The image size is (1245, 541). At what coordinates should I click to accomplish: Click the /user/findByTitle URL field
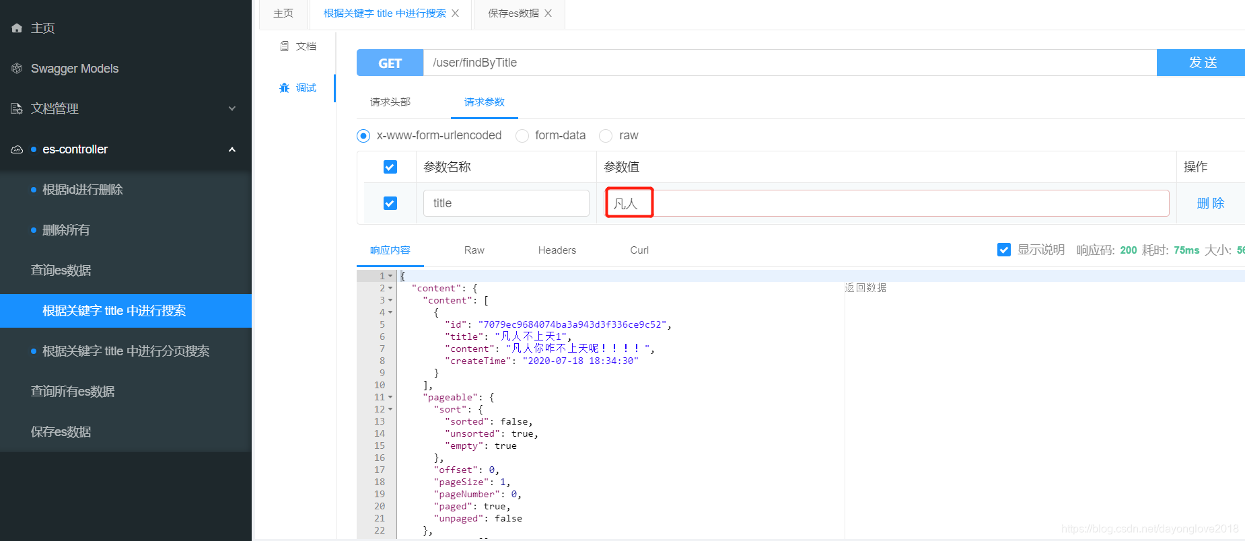790,63
